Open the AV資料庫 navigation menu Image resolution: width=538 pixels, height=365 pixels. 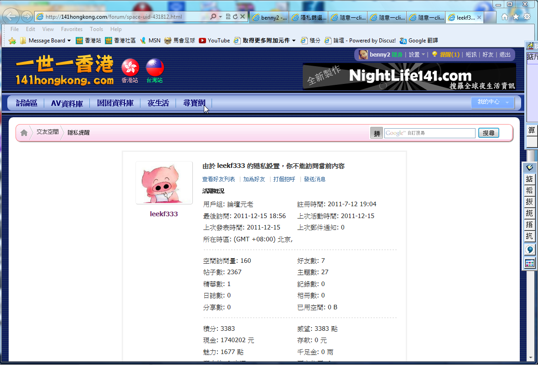pyautogui.click(x=67, y=103)
